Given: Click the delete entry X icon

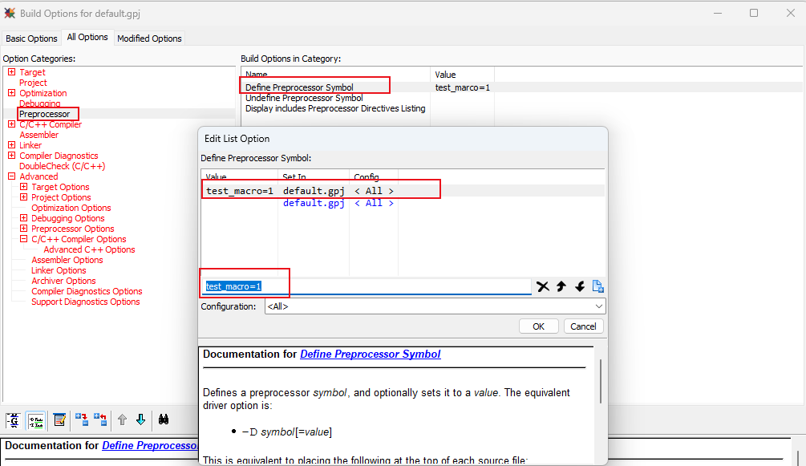Looking at the screenshot, I should pyautogui.click(x=543, y=286).
